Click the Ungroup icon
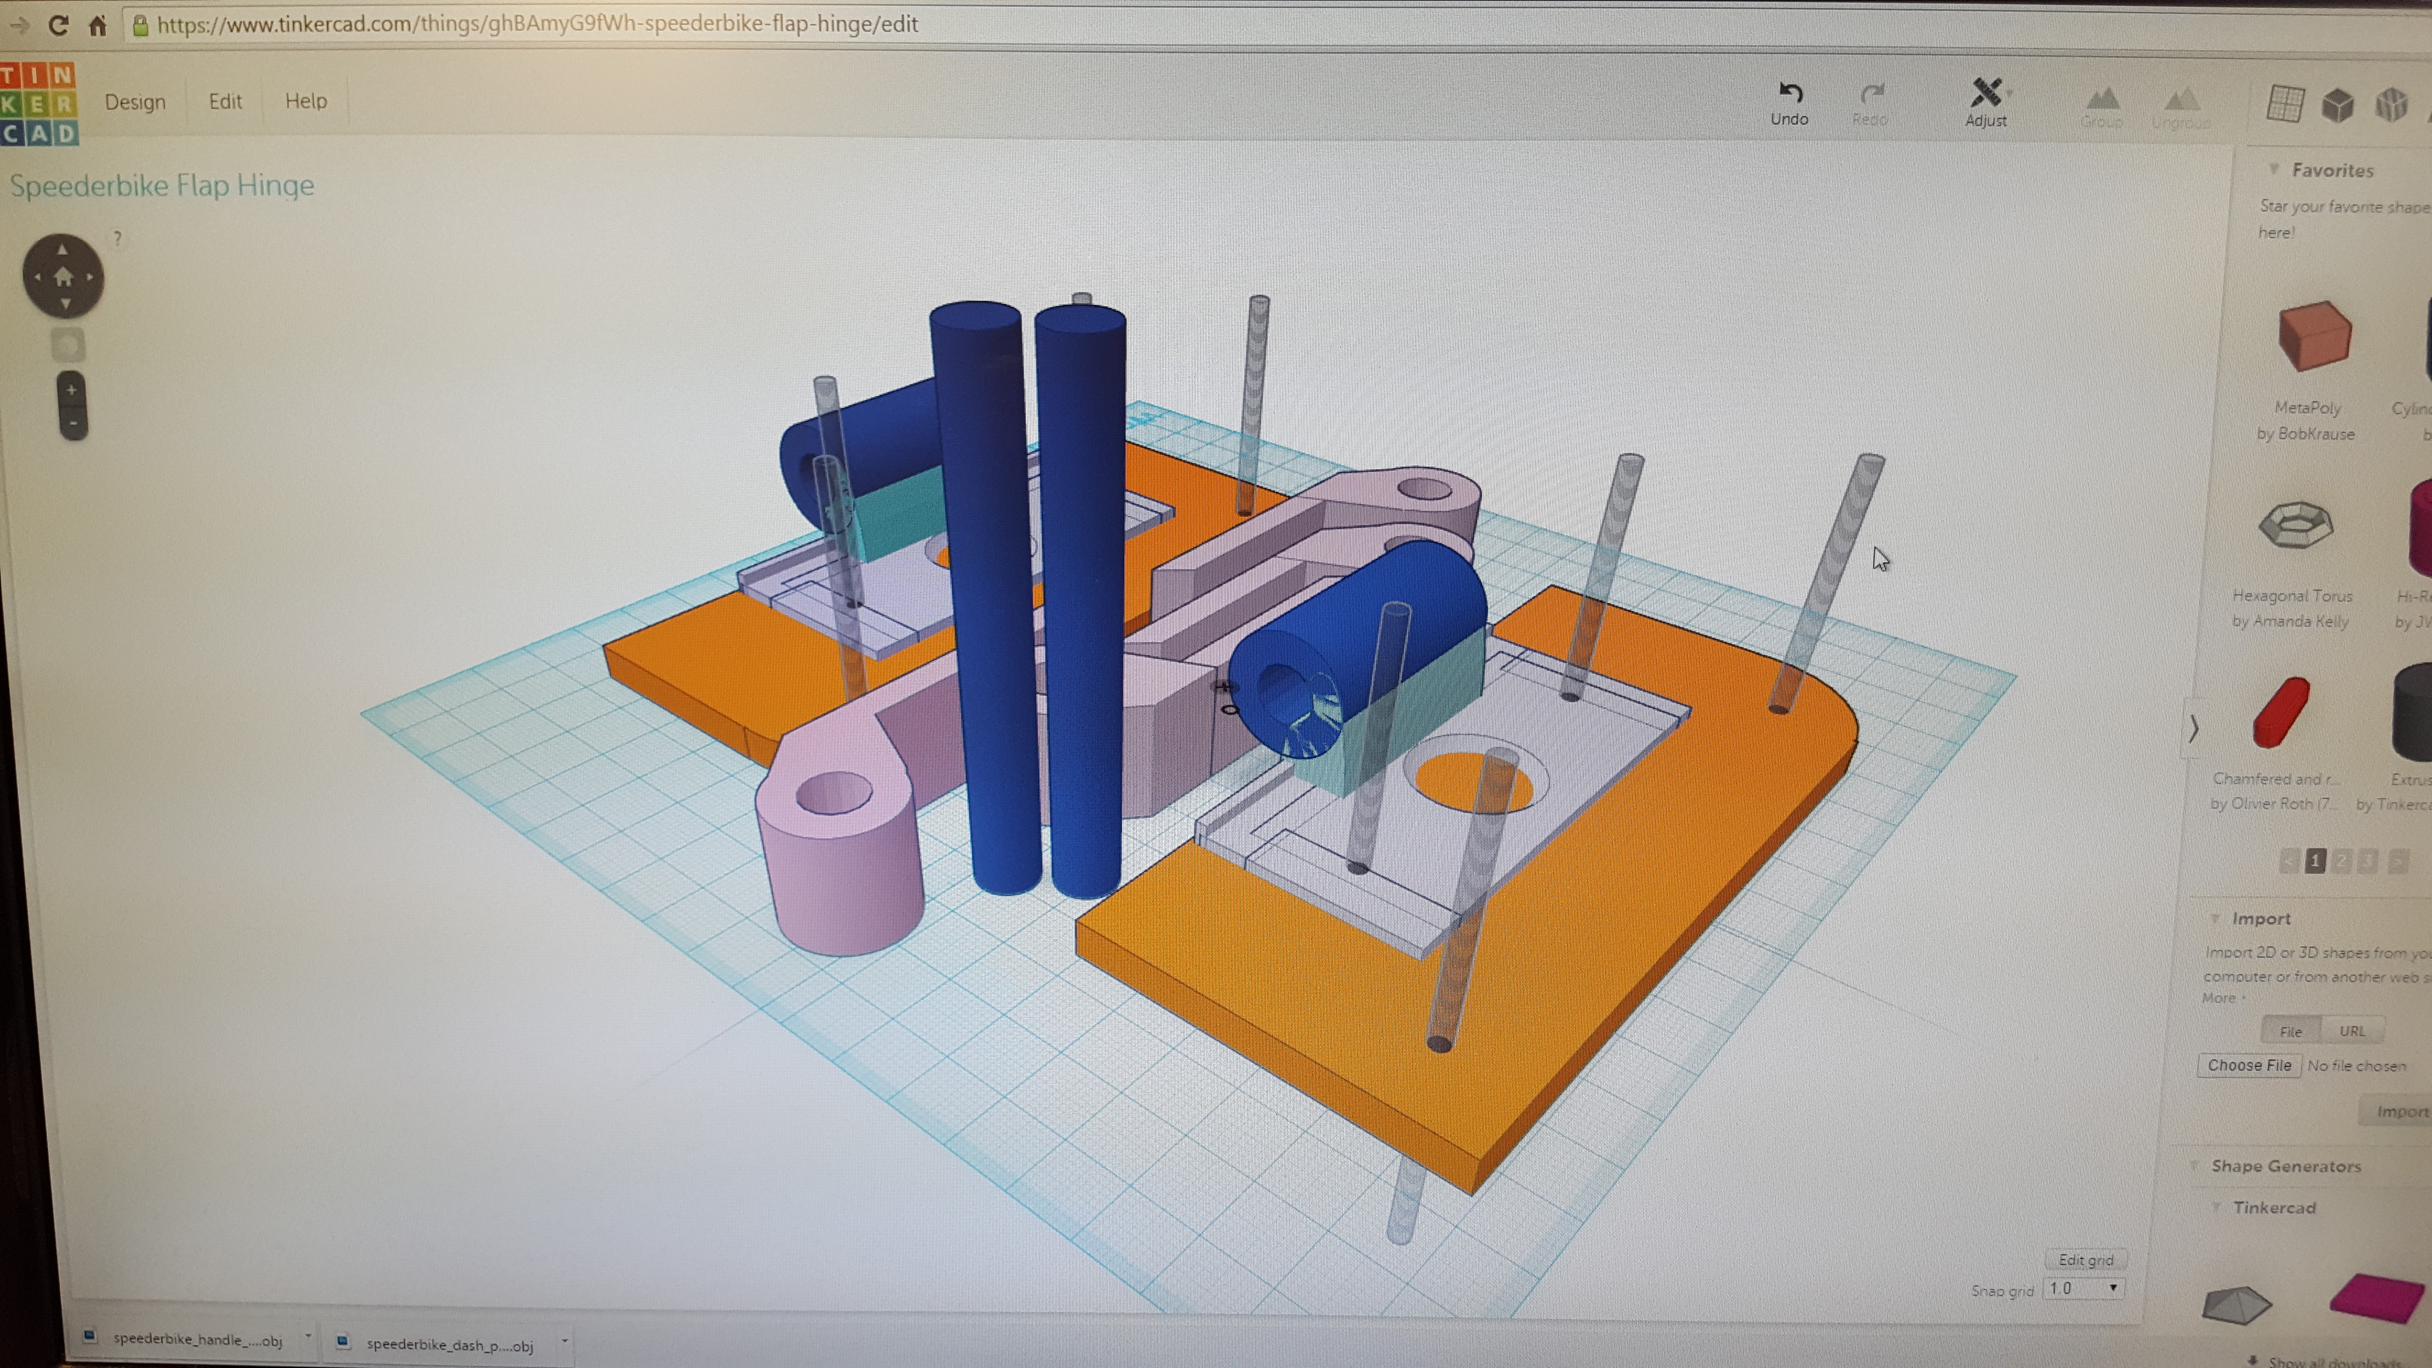The image size is (2432, 1368). (x=2181, y=109)
